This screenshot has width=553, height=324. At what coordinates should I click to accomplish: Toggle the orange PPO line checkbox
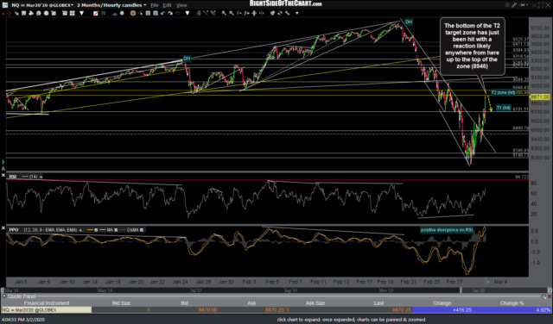pos(96,230)
